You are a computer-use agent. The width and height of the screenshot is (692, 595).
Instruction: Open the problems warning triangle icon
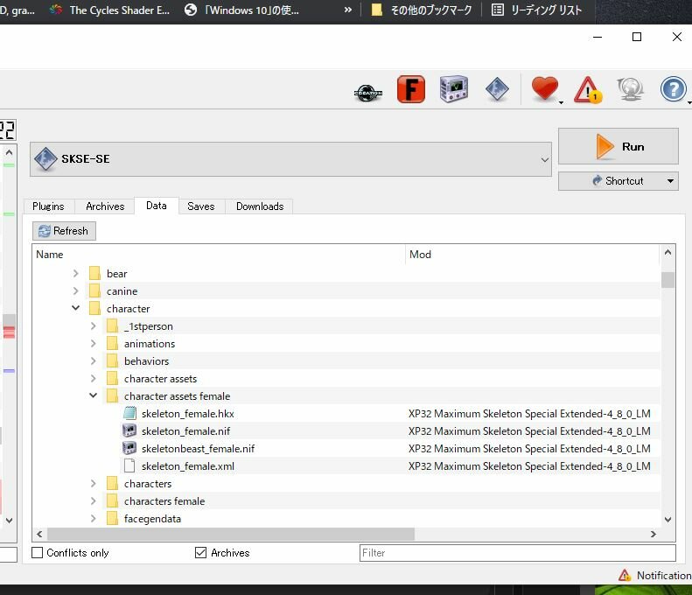[x=588, y=90]
